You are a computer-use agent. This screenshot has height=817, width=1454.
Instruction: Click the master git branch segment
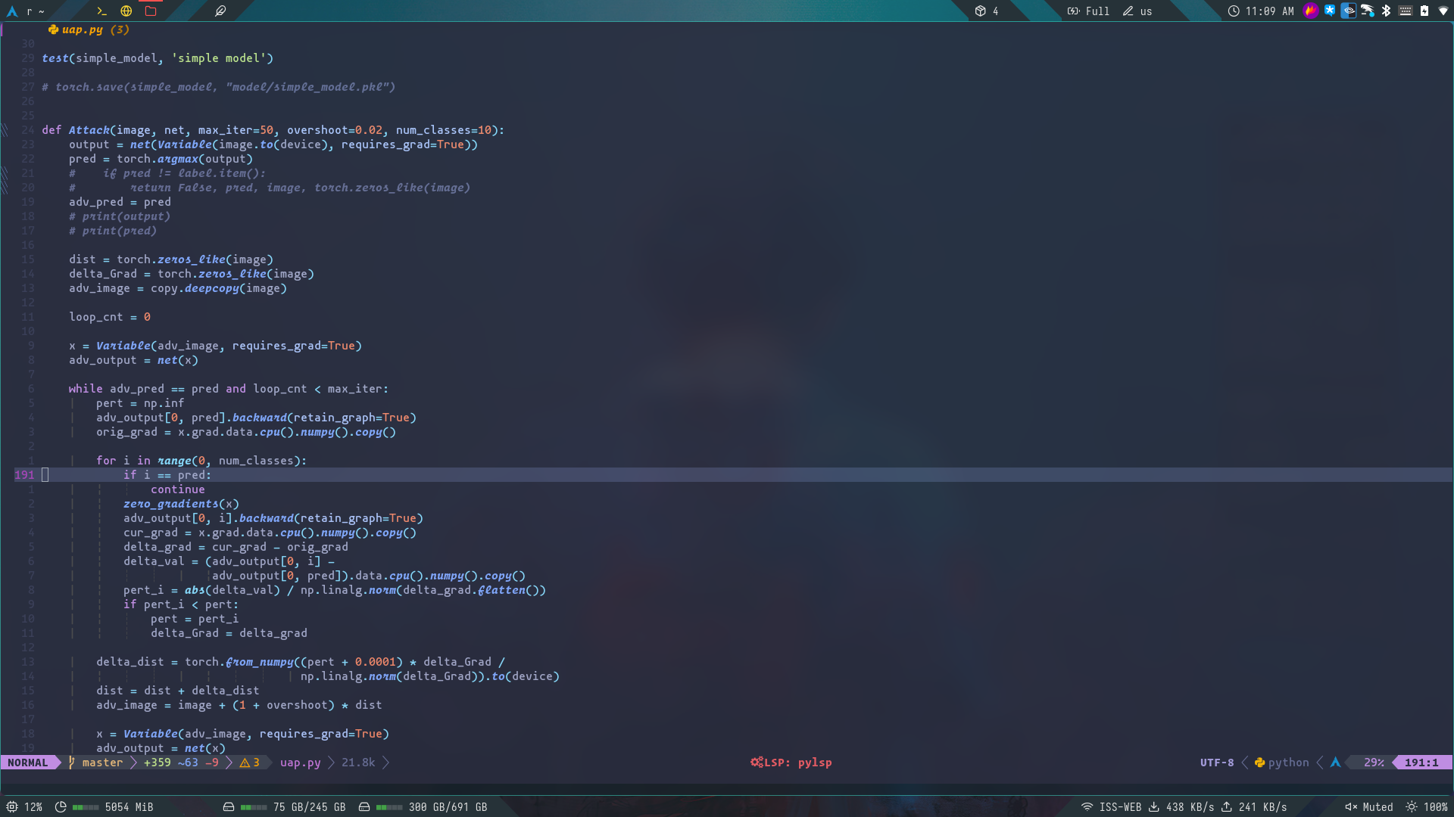click(101, 763)
